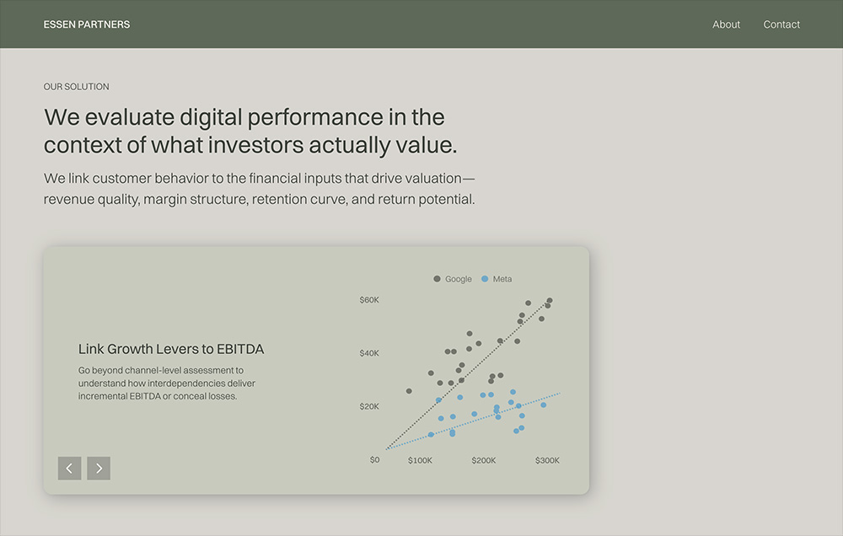Click the $300K x-axis label
The width and height of the screenshot is (843, 536).
tap(547, 460)
